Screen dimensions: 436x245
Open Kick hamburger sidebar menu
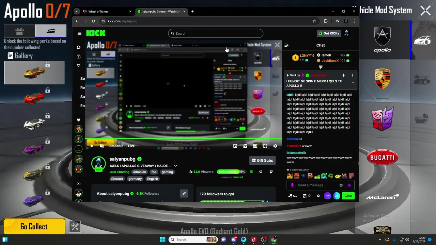click(x=79, y=33)
